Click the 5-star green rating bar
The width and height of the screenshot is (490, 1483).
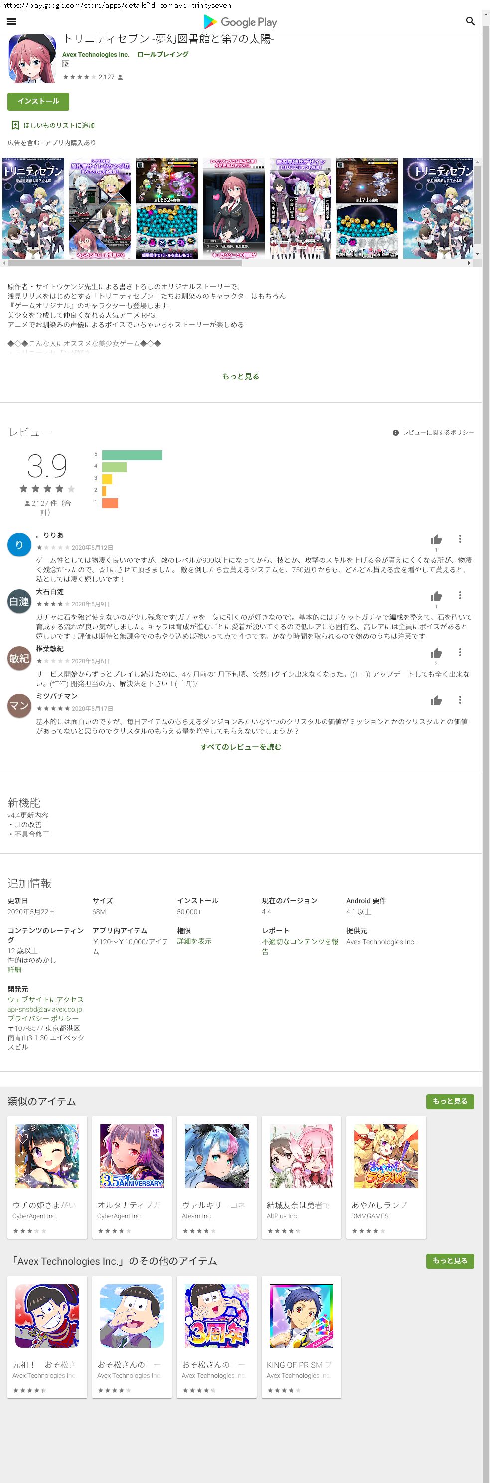pos(132,455)
